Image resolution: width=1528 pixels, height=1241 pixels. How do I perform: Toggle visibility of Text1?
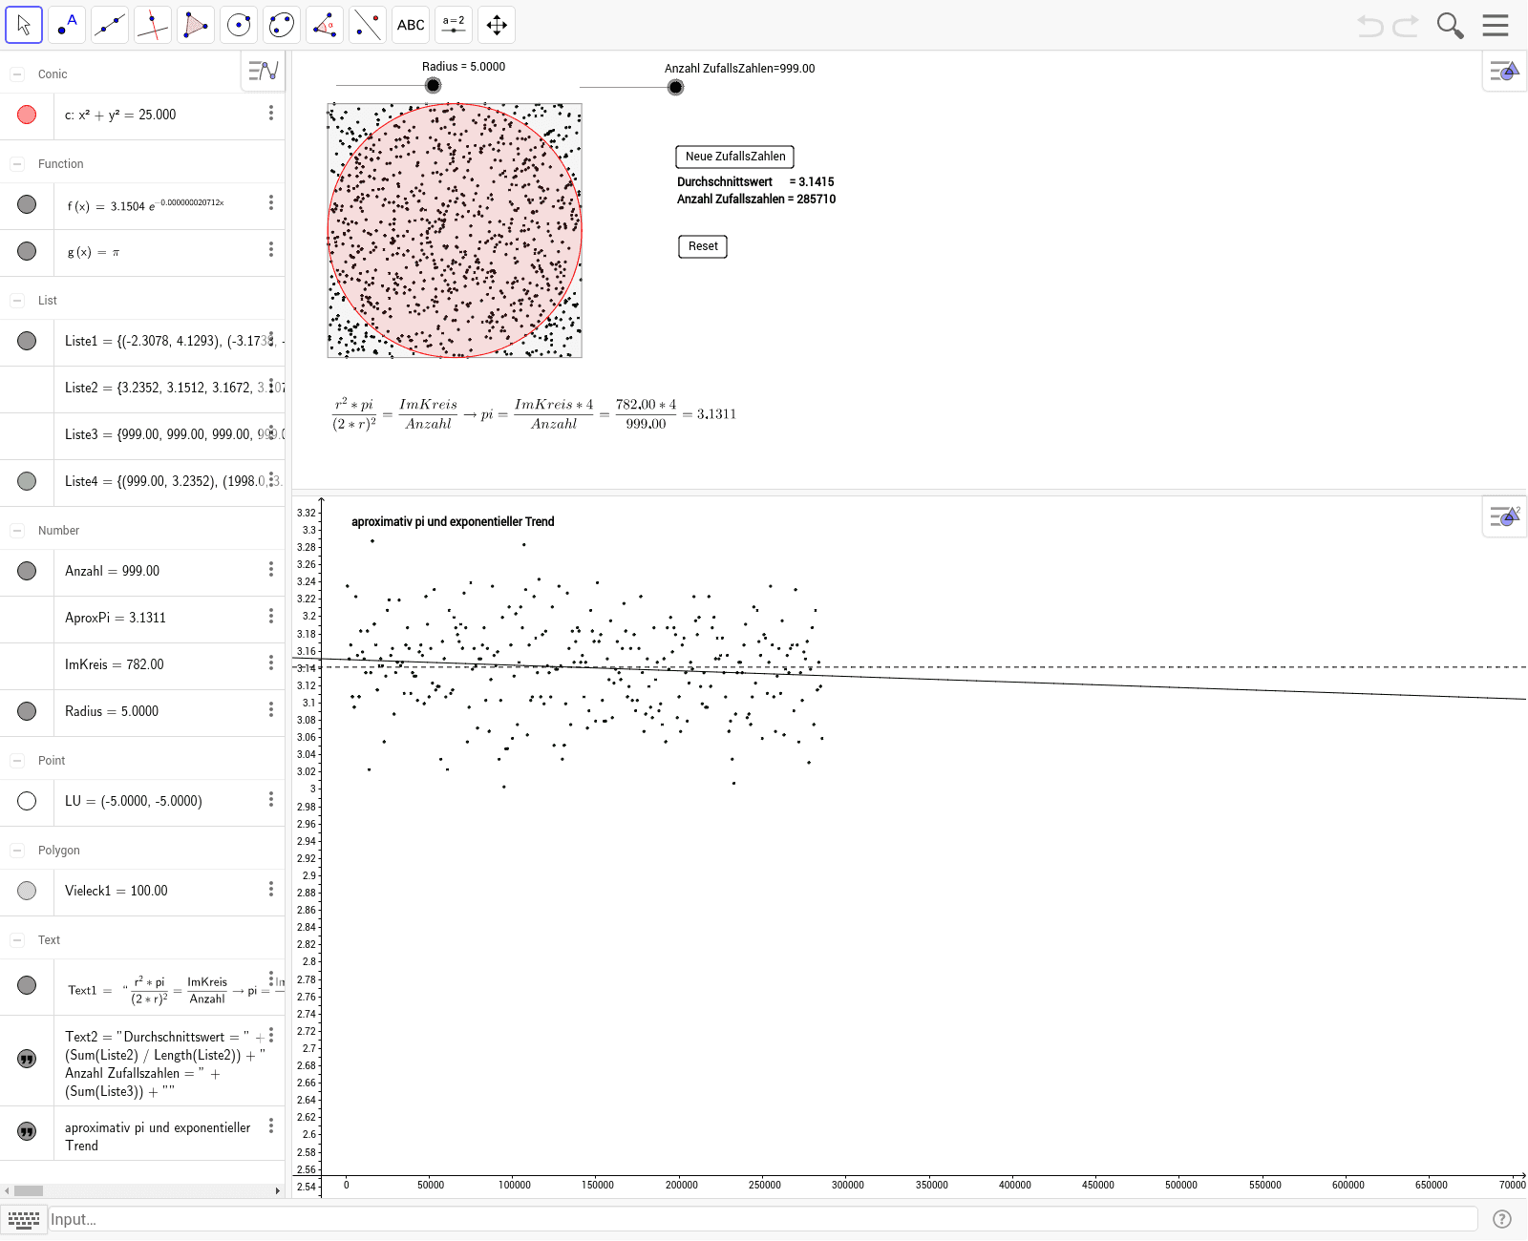[x=27, y=985]
